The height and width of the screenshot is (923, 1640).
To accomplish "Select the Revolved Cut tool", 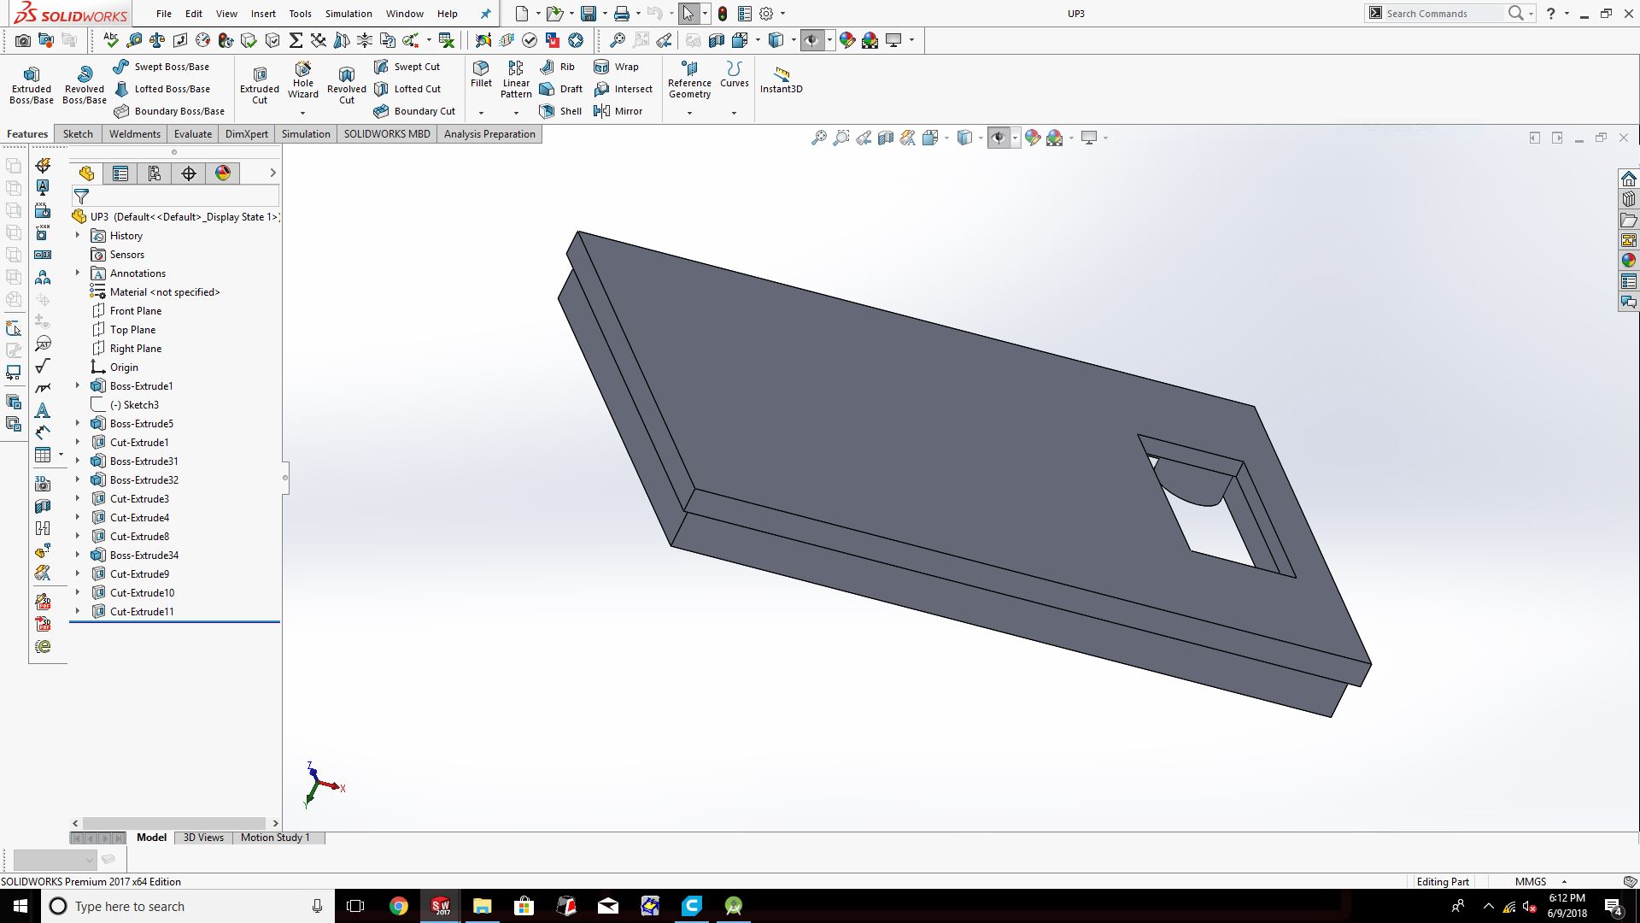I will (x=346, y=84).
